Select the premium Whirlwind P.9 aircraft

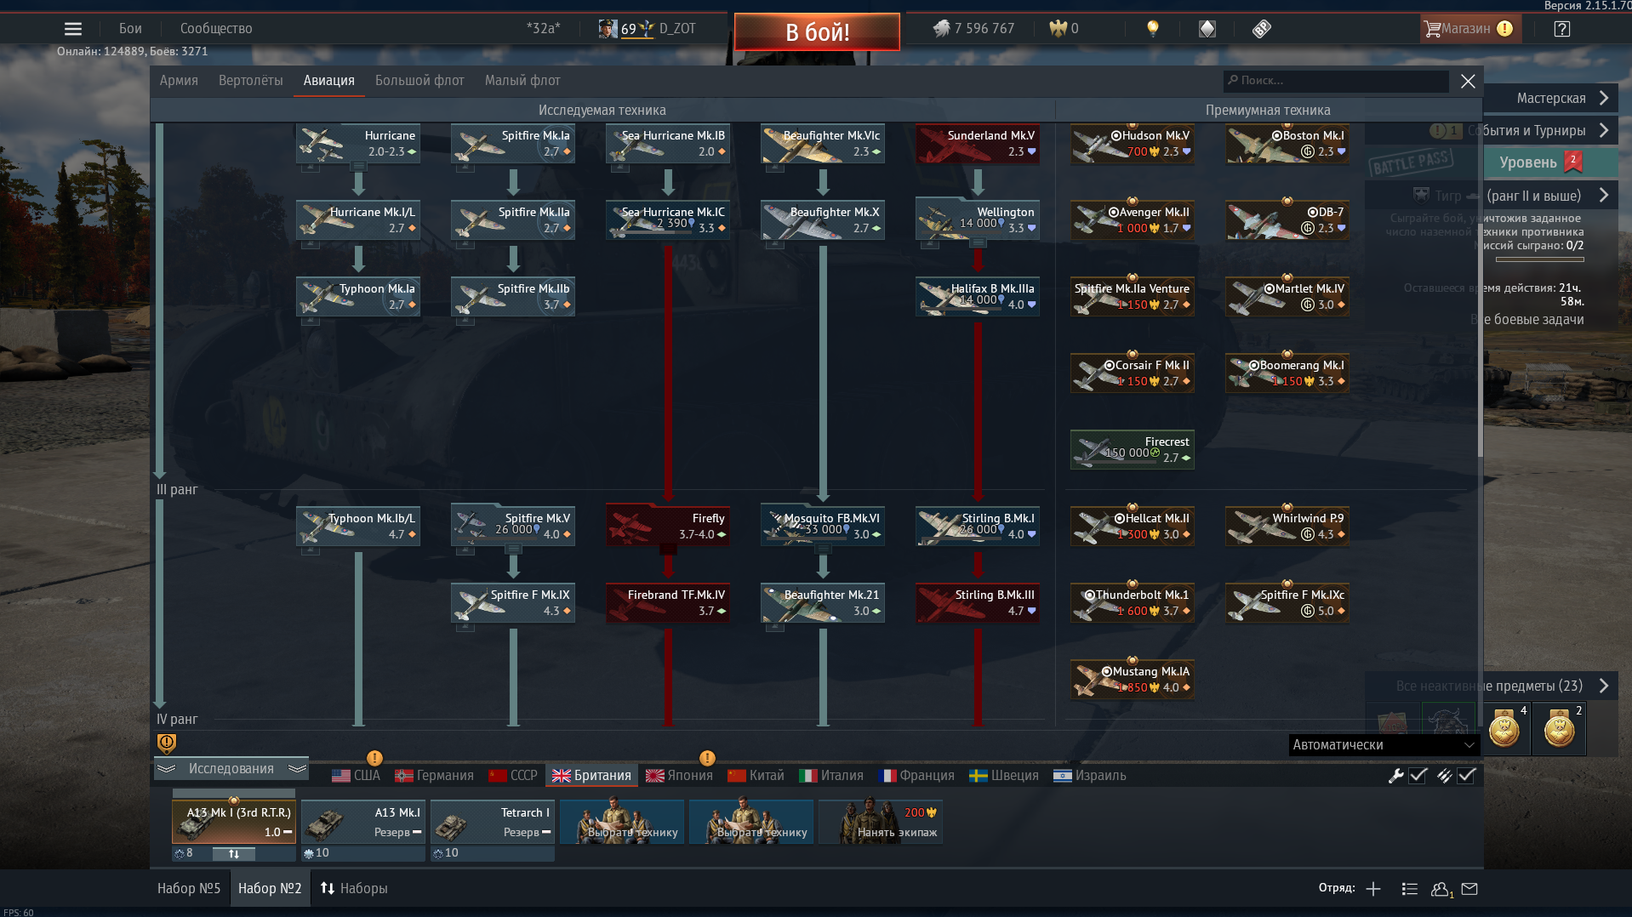[x=1287, y=527]
